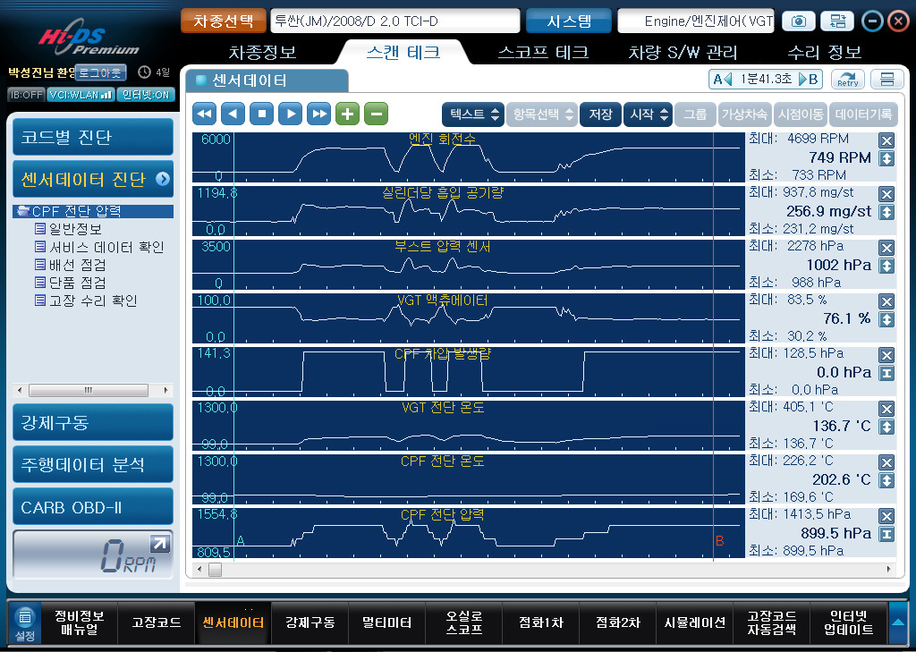Click the Retry button
This screenshot has width=916, height=652.
[848, 79]
